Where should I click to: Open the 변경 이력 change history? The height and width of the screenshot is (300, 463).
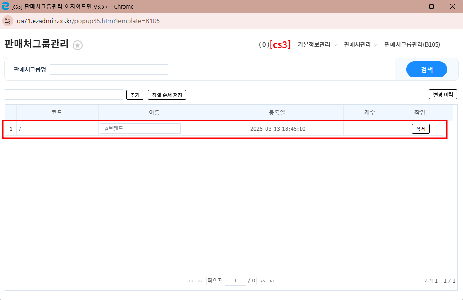coord(443,94)
